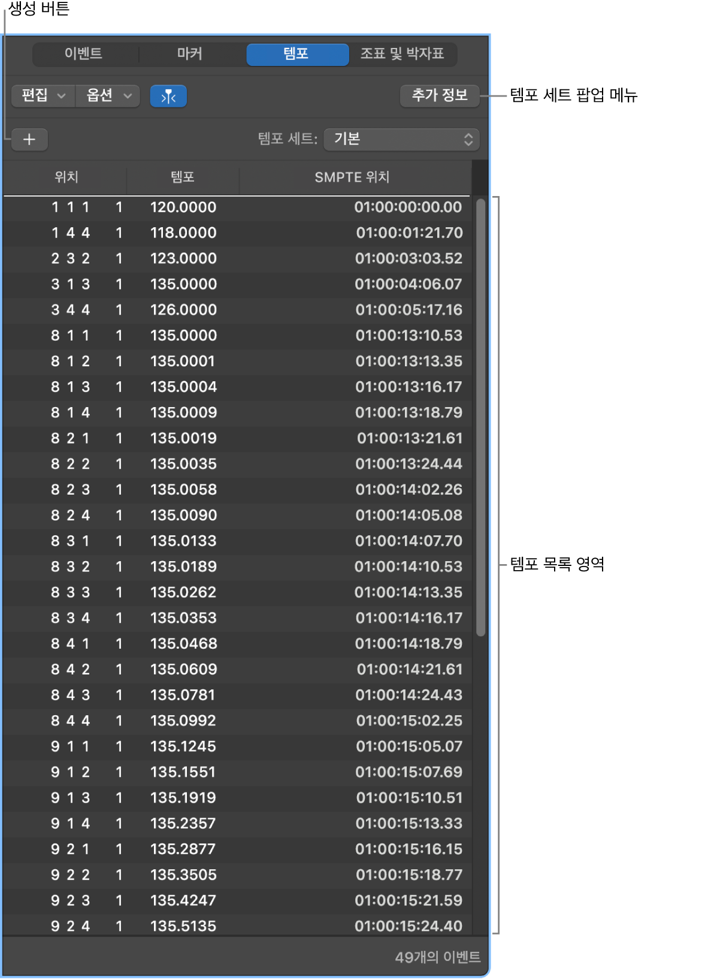The width and height of the screenshot is (714, 979).
Task: Switch to the 마커 tab
Action: coord(190,54)
